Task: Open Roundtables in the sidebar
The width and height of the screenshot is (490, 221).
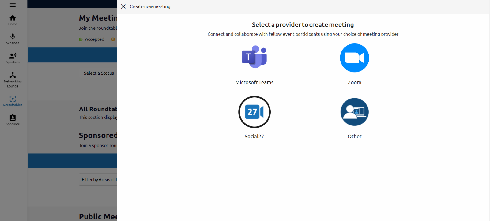Action: [13, 101]
